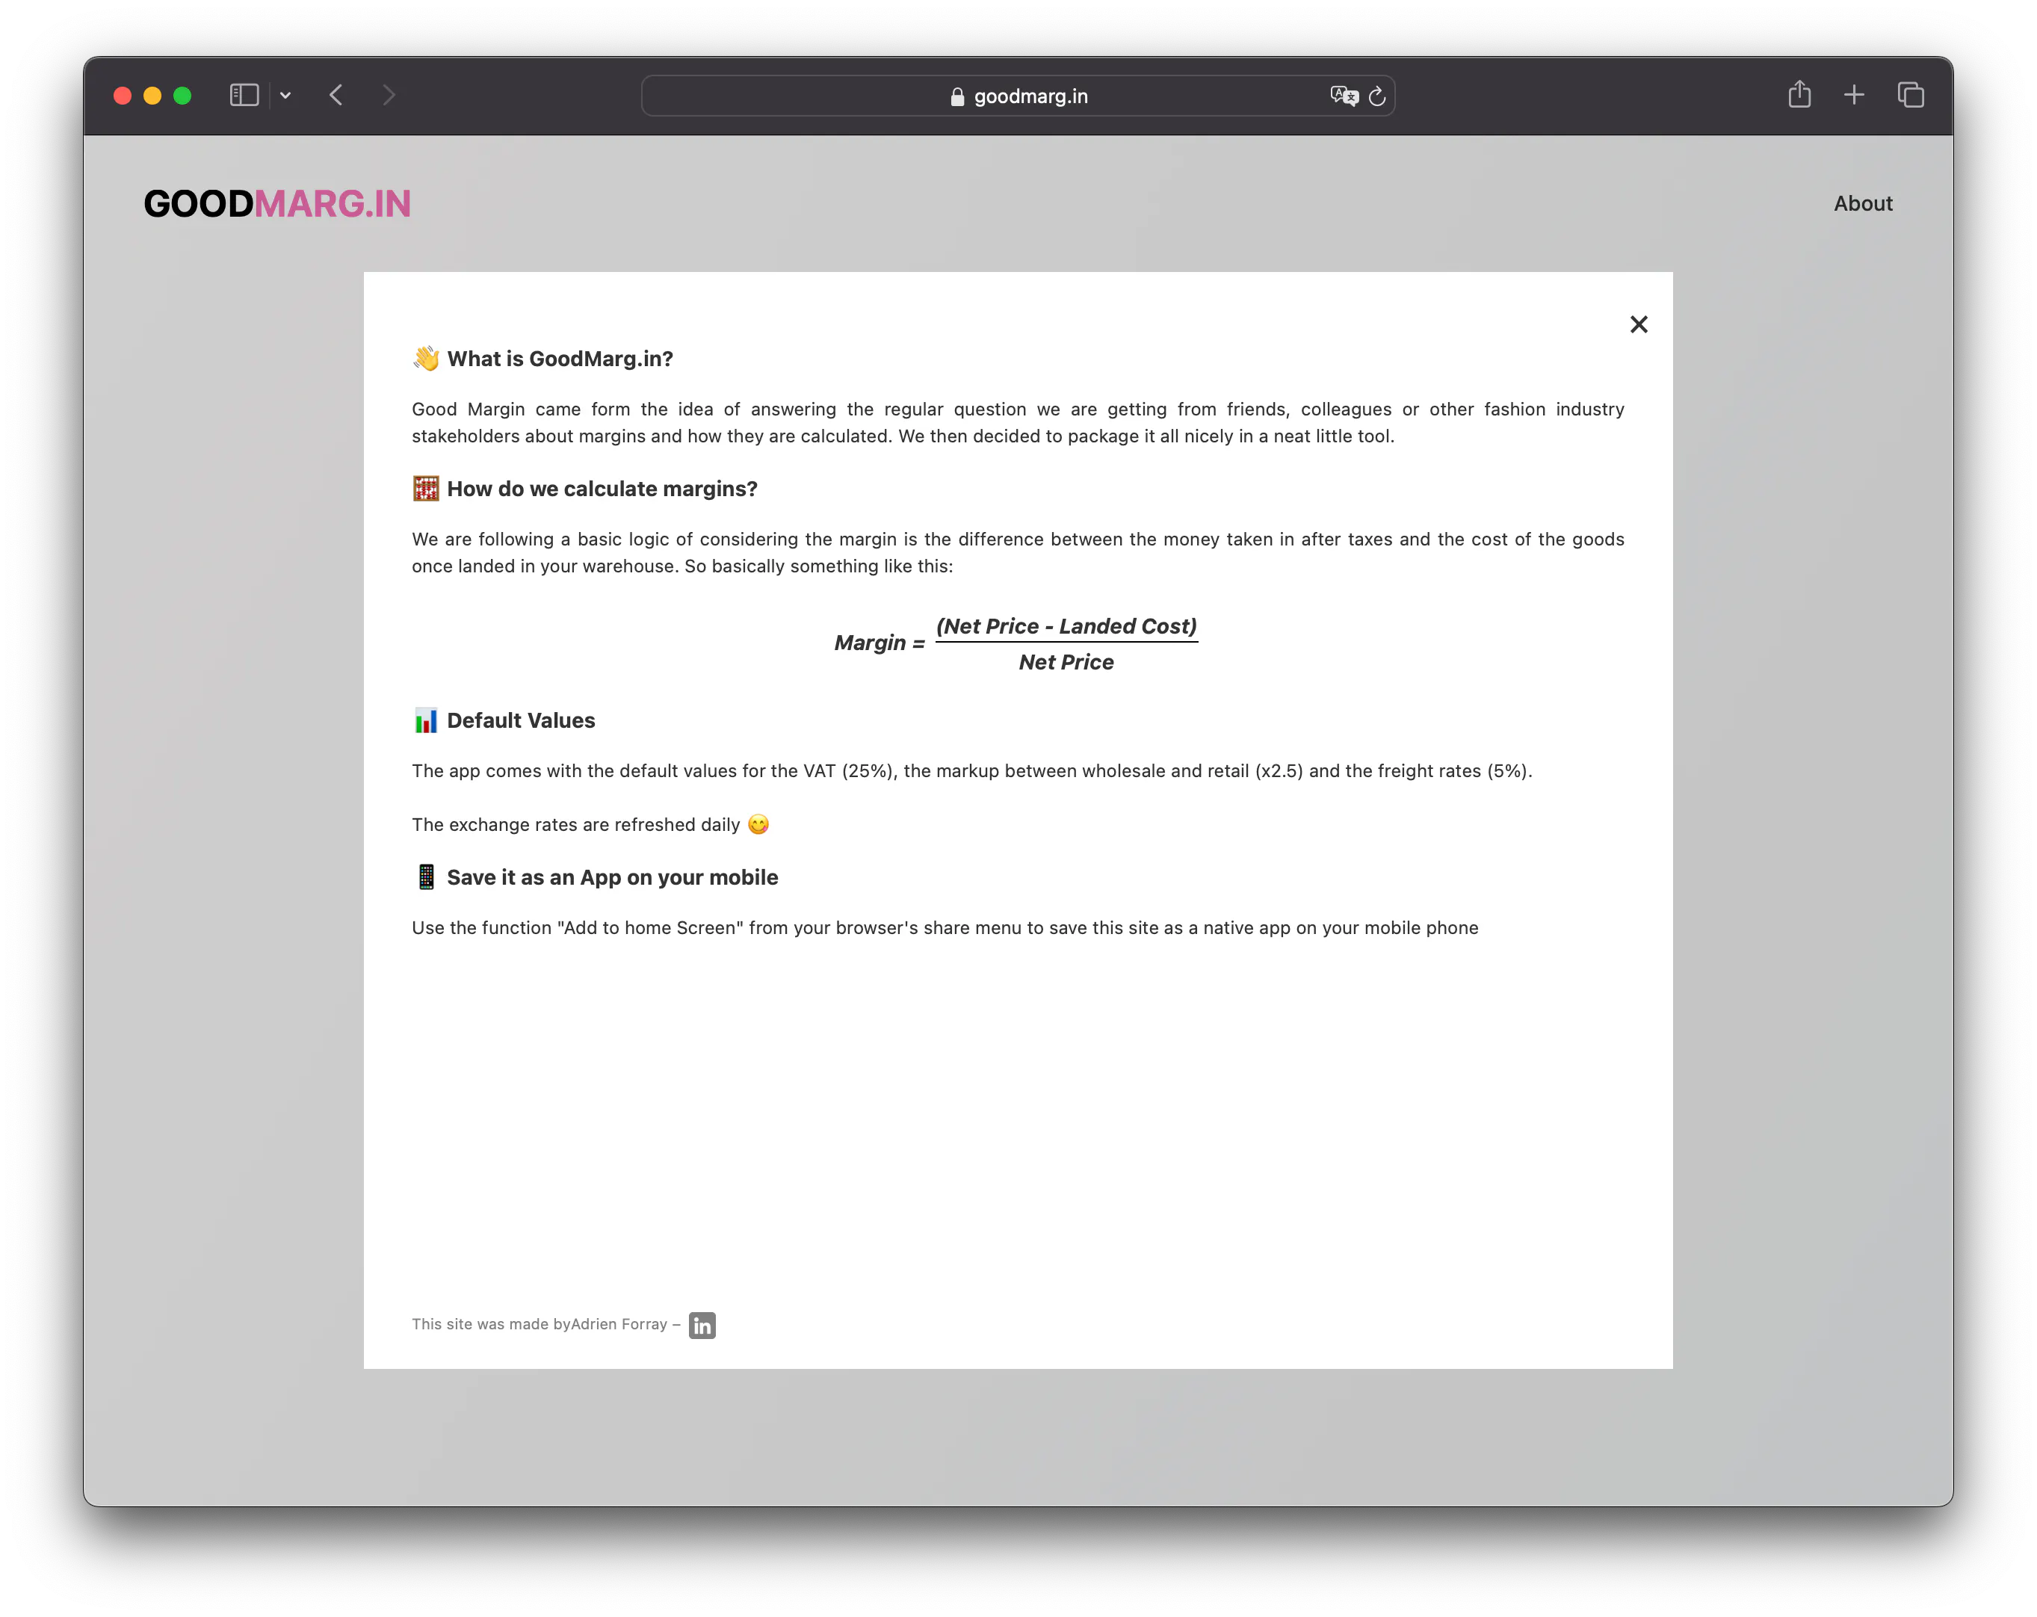This screenshot has height=1617, width=2037.
Task: Click the "Net Price" formula denominator
Action: point(1066,662)
